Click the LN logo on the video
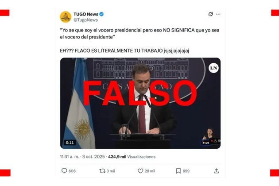Screen dimensions: 279x186 point(213,68)
